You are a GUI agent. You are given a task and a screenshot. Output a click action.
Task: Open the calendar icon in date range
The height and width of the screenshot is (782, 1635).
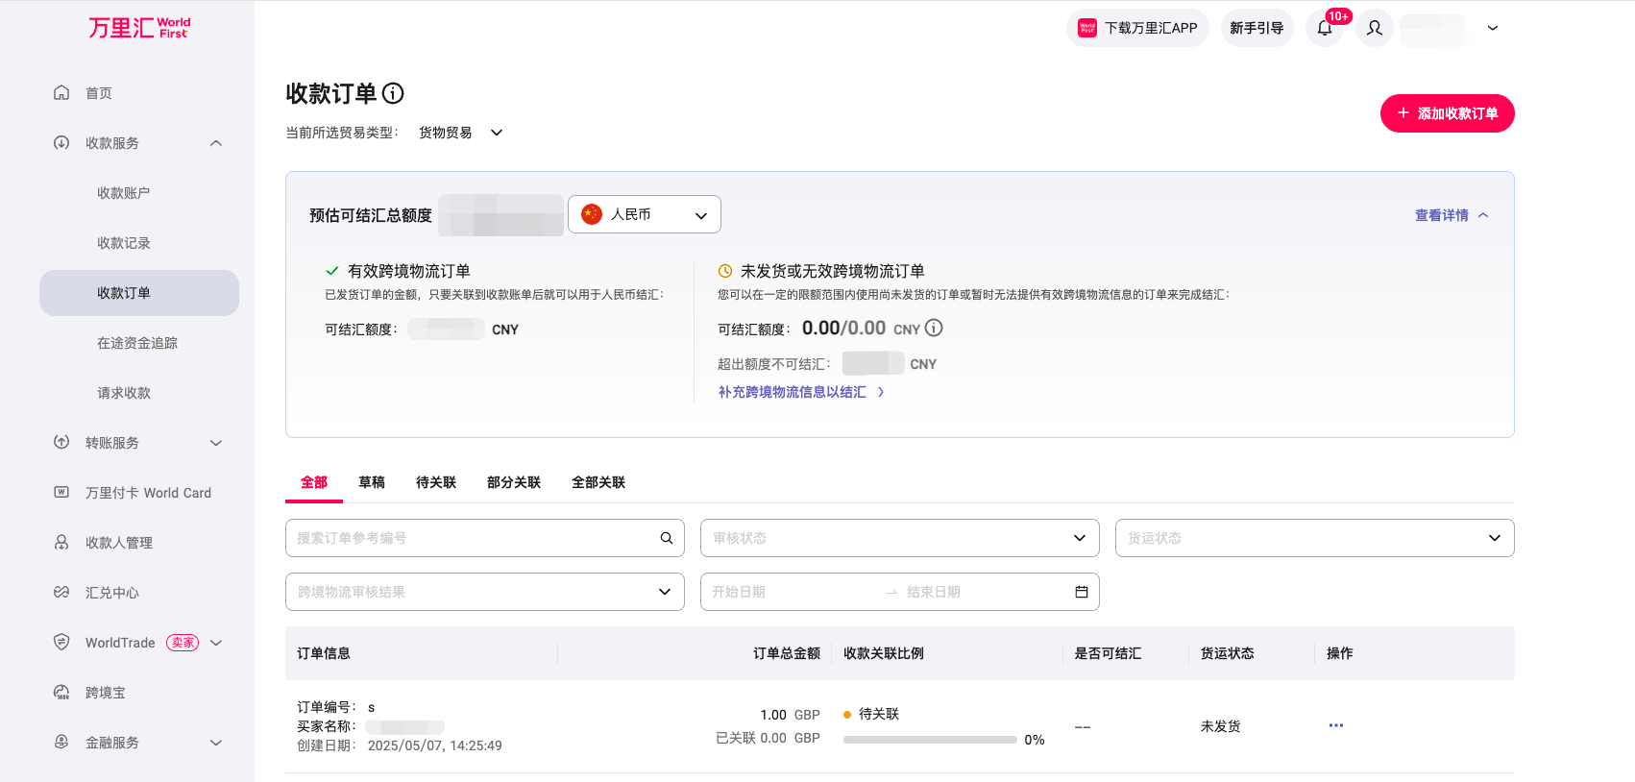click(x=1081, y=592)
